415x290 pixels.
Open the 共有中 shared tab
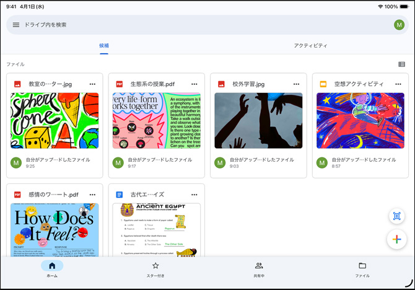point(259,269)
